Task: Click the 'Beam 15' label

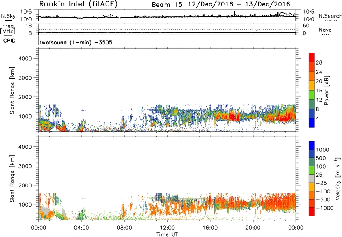Action: pos(167,5)
